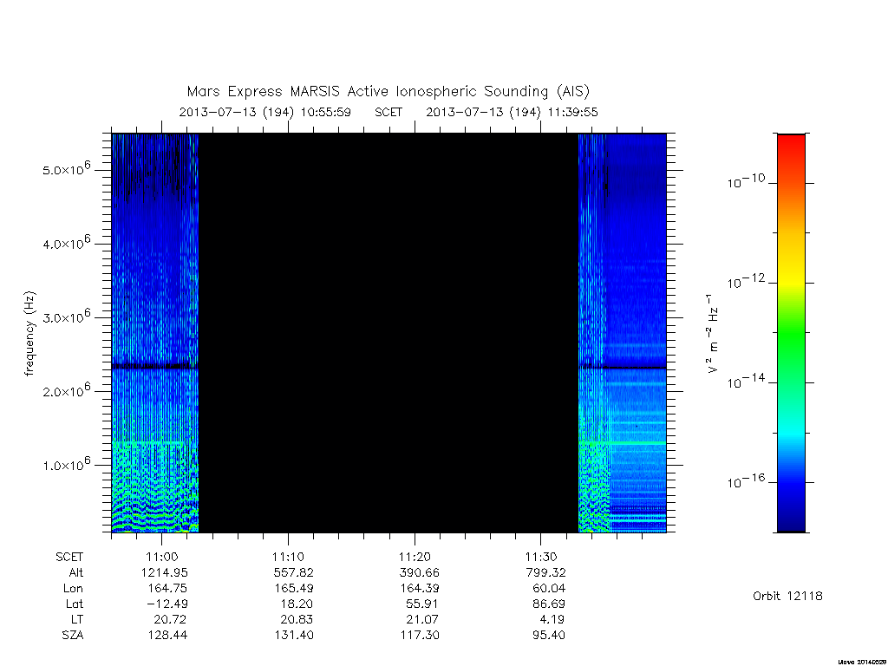Screen dimensions: 888x666
Task: Click the black data gap in the spectrogram
Action: [388, 333]
